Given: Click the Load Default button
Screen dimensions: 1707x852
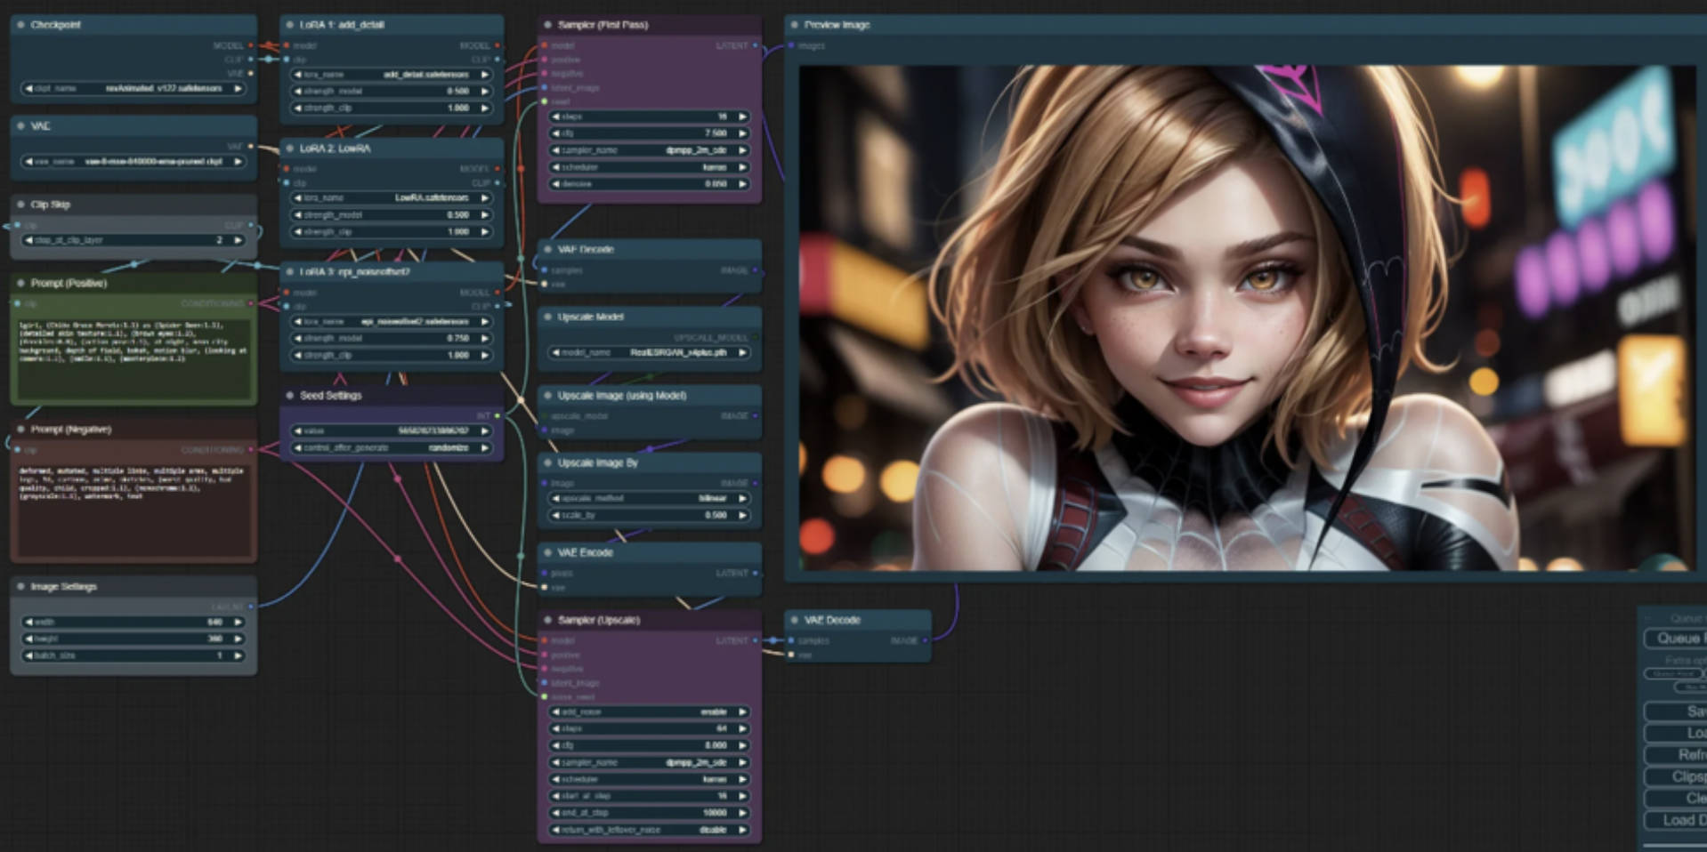Looking at the screenshot, I should 1676,821.
